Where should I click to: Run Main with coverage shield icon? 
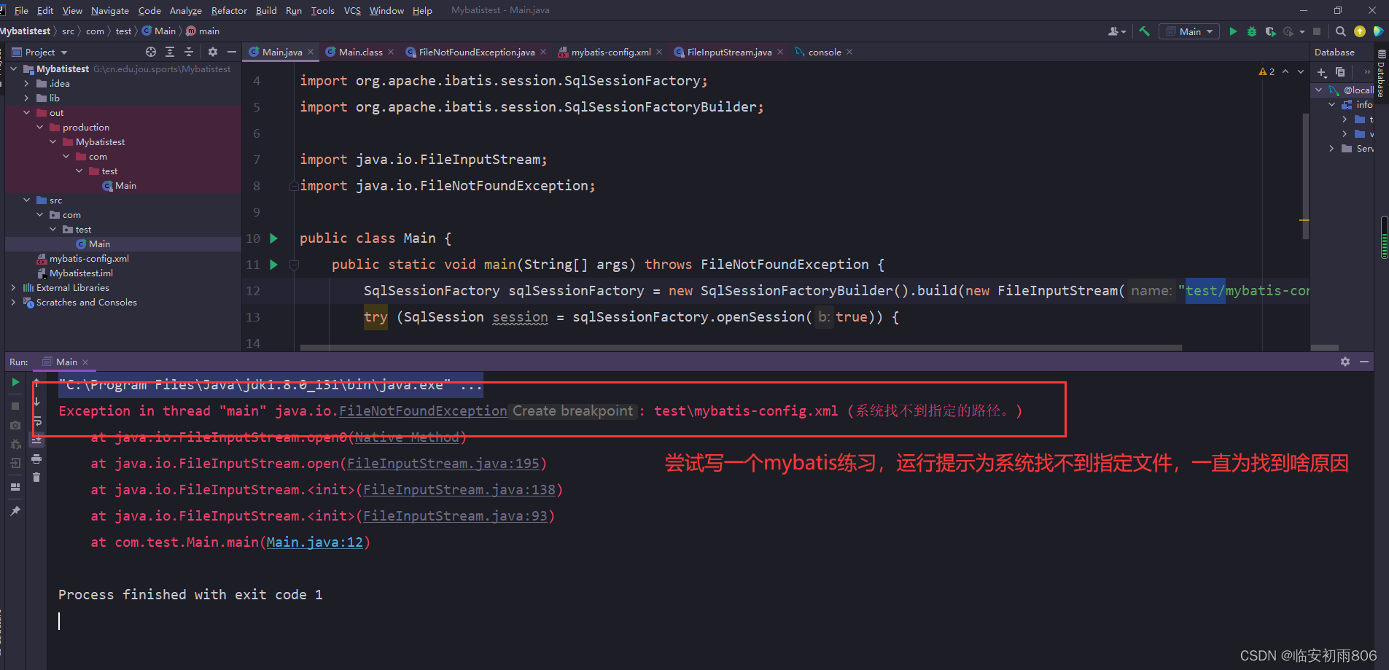[x=1270, y=31]
